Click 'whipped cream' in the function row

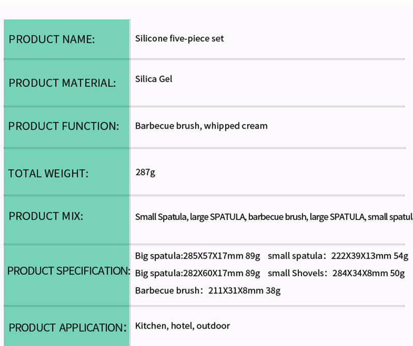coord(236,125)
